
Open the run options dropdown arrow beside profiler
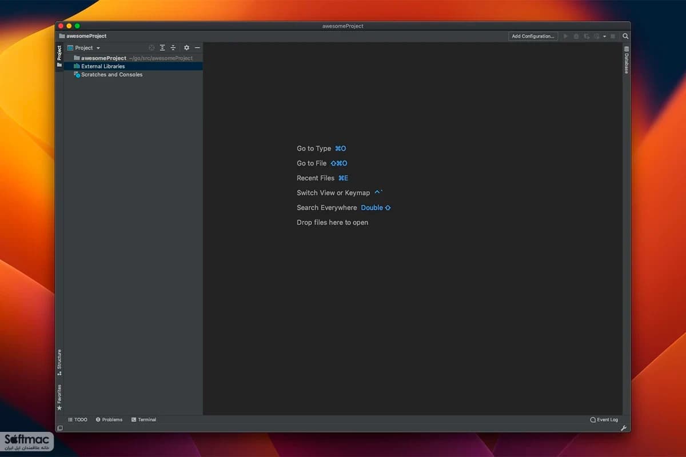point(604,37)
